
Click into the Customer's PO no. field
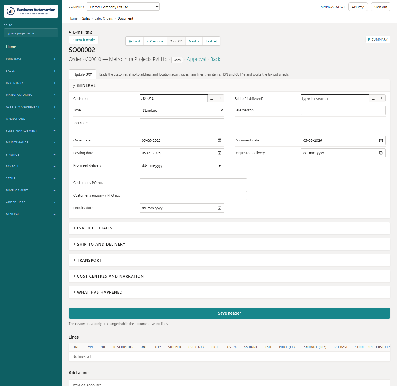point(193,183)
